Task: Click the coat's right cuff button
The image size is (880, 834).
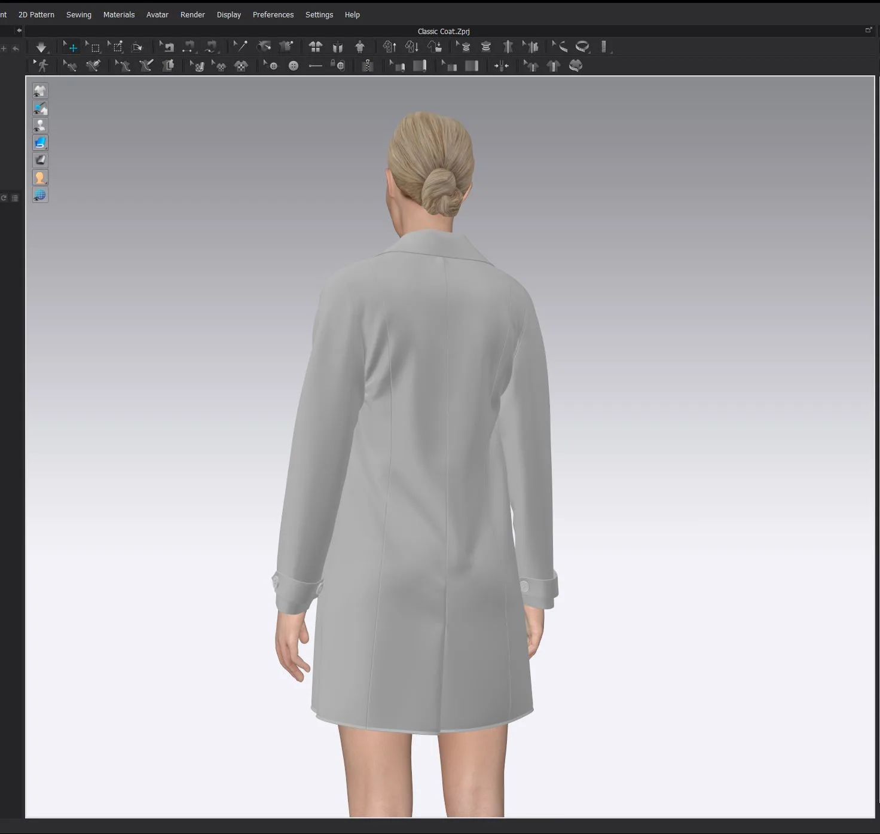Action: pyautogui.click(x=524, y=586)
